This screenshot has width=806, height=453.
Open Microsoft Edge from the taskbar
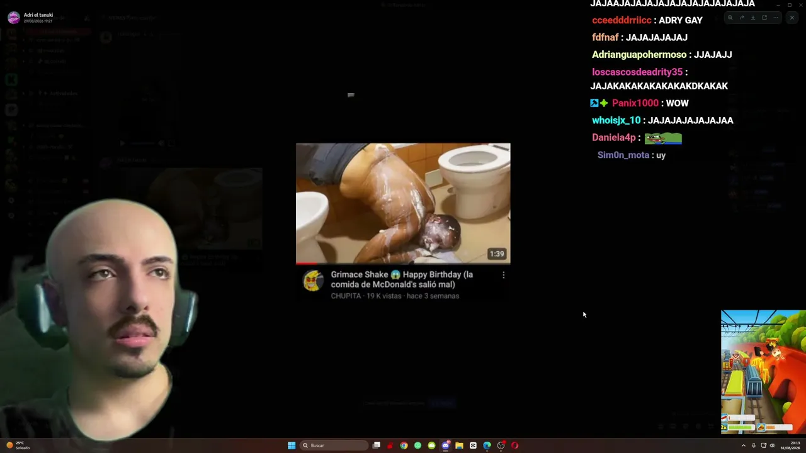pyautogui.click(x=487, y=445)
